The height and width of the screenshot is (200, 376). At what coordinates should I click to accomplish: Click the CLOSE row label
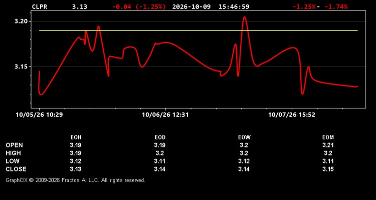pyautogui.click(x=16, y=169)
